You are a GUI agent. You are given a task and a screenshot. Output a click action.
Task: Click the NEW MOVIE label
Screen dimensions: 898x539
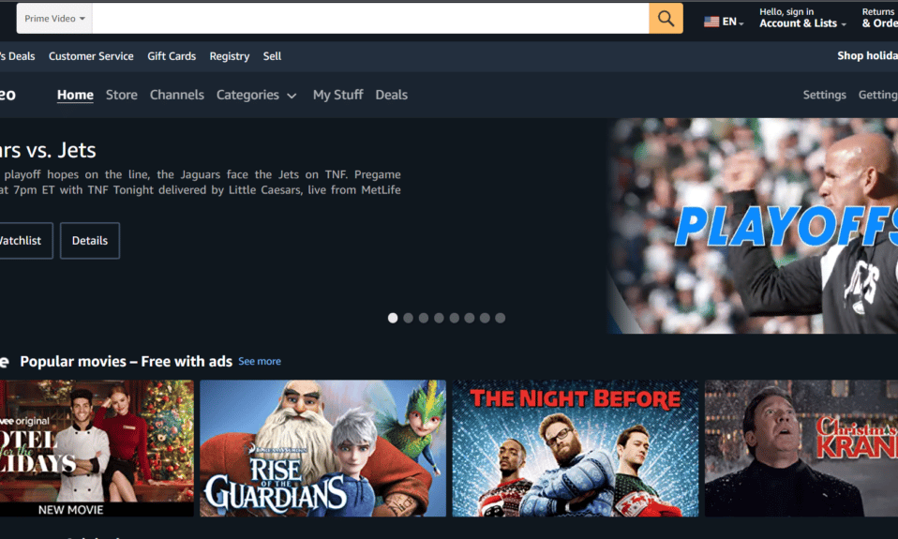(x=71, y=510)
